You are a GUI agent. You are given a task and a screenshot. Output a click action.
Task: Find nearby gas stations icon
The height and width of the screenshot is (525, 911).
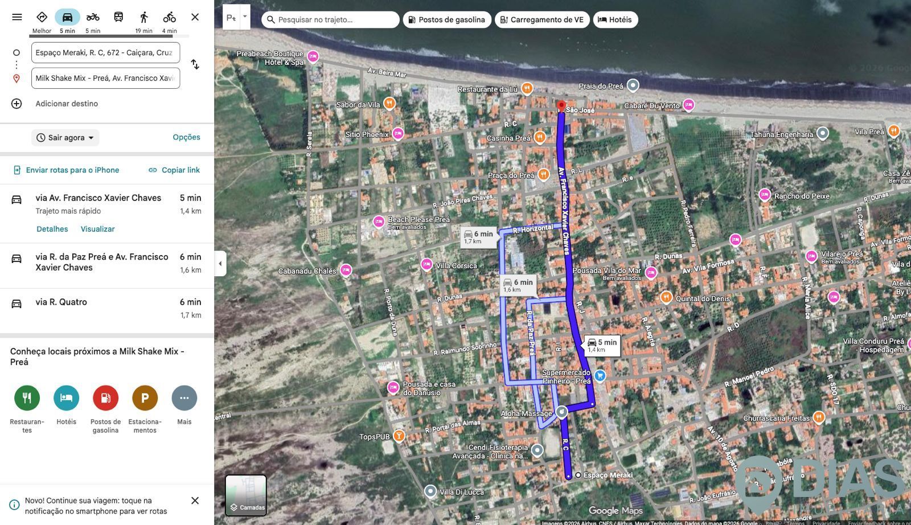[x=105, y=398]
